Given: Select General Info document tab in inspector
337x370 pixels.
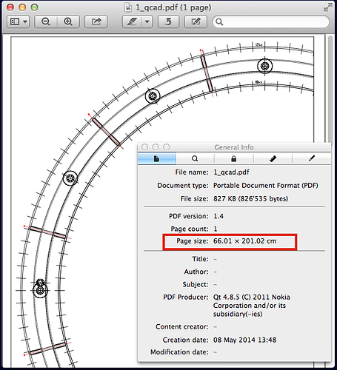Looking at the screenshot, I should coord(156,158).
